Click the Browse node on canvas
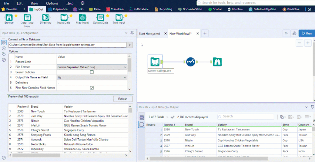Image resolution: width=315 pixels, height=162 pixels. pos(217,62)
